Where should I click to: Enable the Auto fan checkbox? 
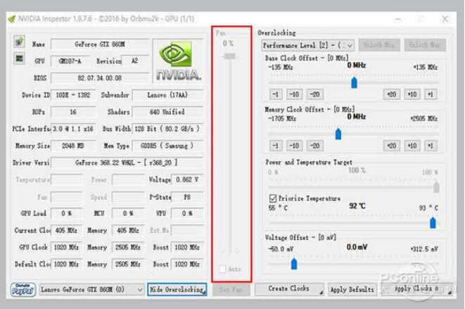tap(223, 270)
